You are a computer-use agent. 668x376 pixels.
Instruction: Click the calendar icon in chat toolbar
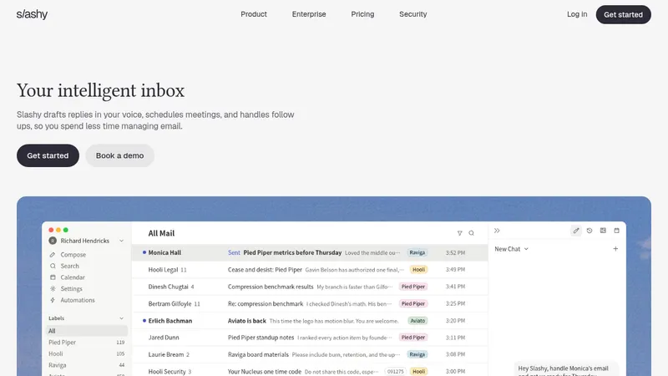pos(617,231)
